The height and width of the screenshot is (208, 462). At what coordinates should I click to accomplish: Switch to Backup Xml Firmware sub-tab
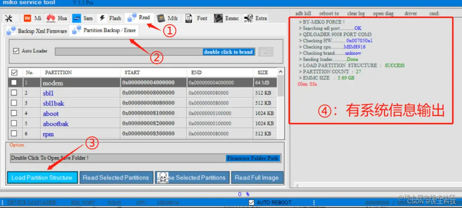37,31
